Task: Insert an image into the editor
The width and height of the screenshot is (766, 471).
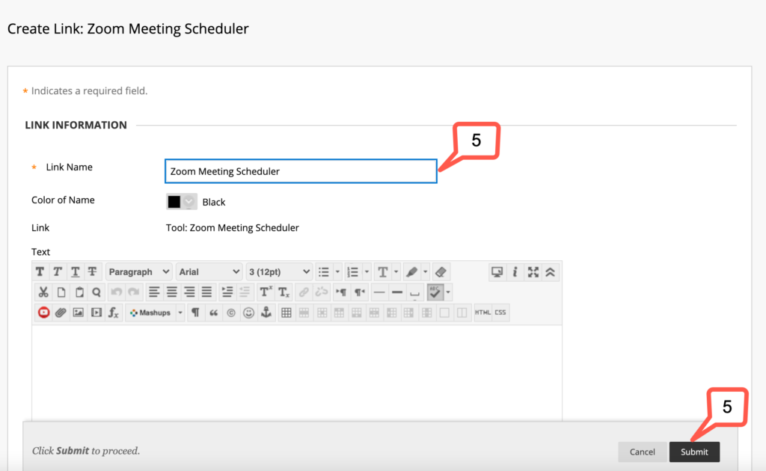Action: click(78, 313)
